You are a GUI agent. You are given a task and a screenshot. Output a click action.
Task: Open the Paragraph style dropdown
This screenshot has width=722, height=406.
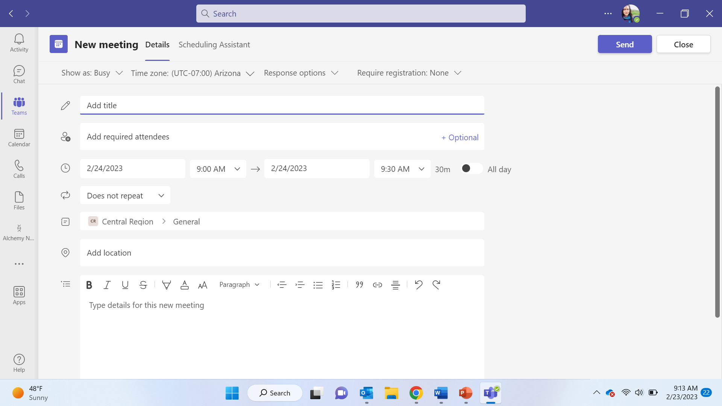pos(240,285)
